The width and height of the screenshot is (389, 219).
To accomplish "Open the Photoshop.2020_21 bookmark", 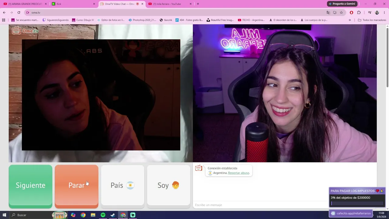I will click(x=142, y=20).
